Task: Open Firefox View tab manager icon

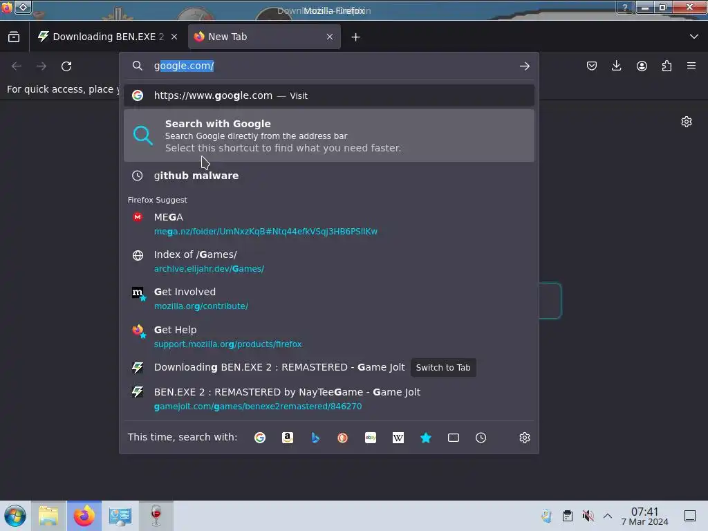Action: (14, 37)
